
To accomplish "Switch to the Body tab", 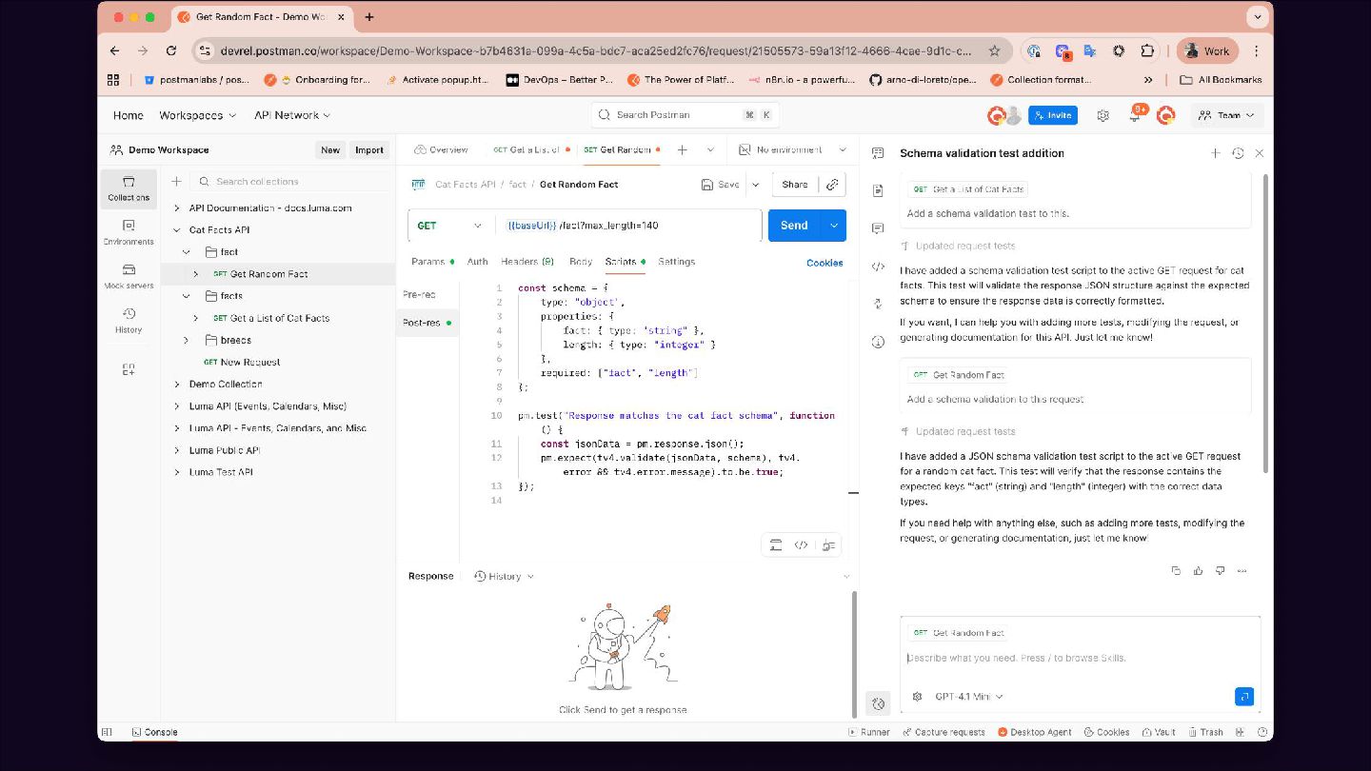I will click(581, 262).
